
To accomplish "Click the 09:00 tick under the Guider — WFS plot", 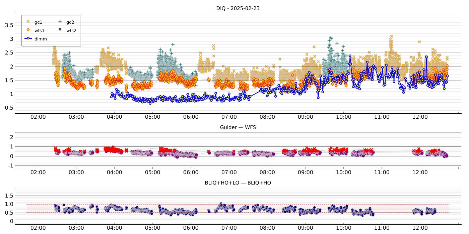I will pyautogui.click(x=305, y=172).
